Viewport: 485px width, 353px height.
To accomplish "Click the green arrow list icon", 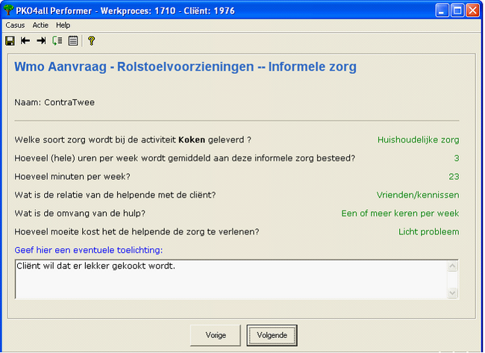I will pos(57,40).
